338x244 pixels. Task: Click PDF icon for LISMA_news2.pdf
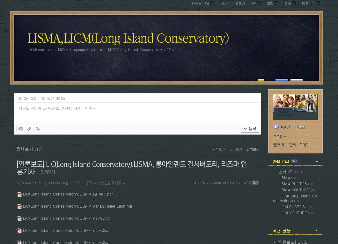click(x=19, y=231)
